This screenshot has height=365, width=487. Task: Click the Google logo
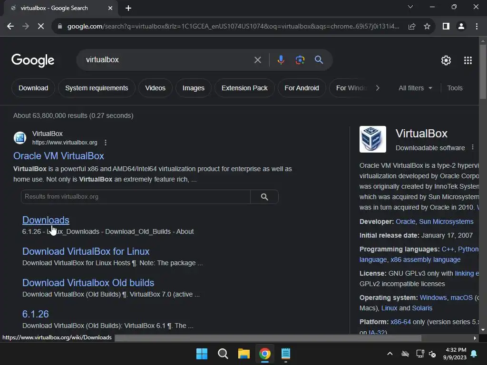[33, 60]
